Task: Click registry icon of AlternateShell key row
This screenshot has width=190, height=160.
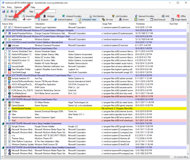Action: [x=3, y=42]
